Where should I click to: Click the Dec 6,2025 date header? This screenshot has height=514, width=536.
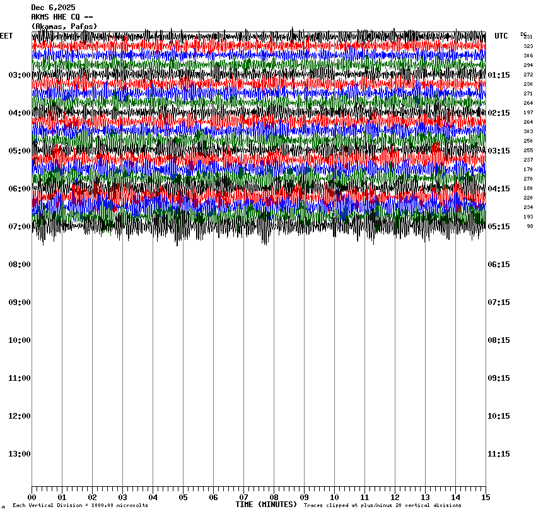tap(53, 8)
